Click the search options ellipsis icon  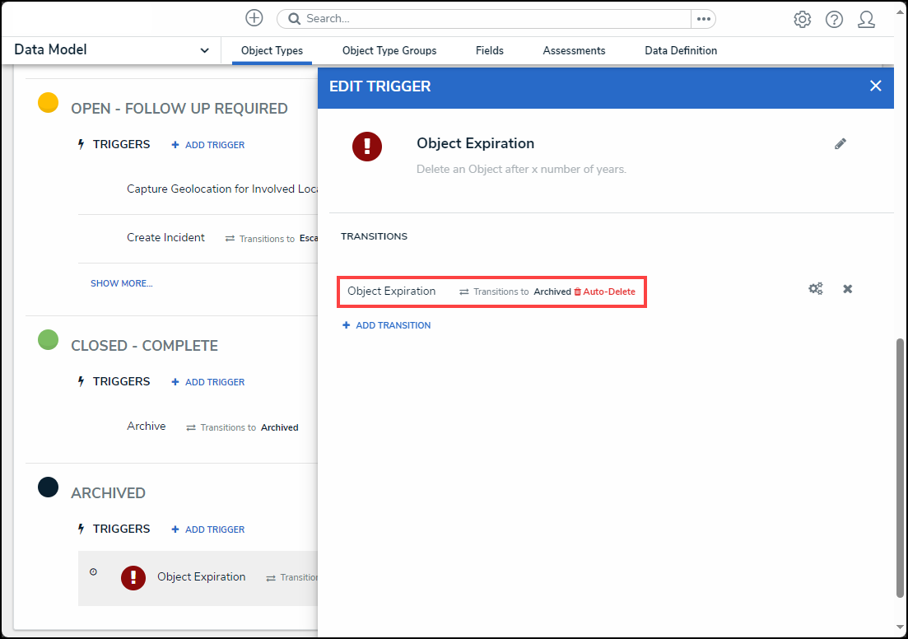(703, 19)
